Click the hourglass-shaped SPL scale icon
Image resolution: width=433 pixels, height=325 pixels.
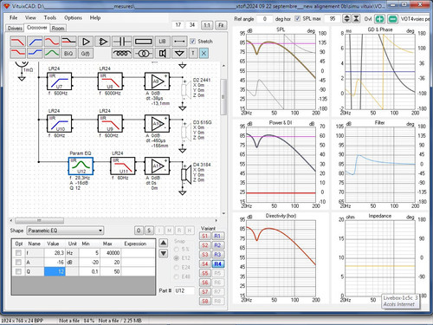pyautogui.click(x=357, y=19)
